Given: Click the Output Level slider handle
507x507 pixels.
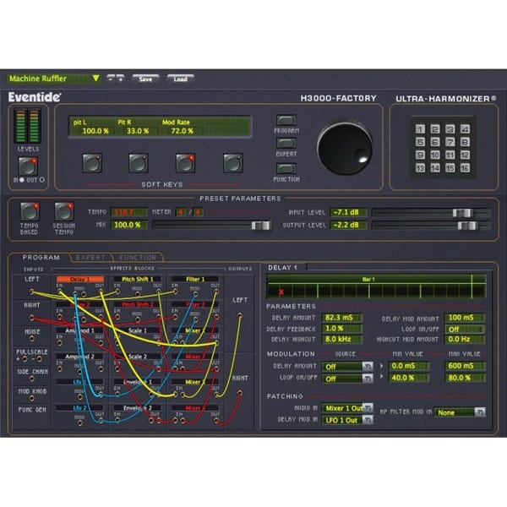Looking at the screenshot, I should 467,226.
